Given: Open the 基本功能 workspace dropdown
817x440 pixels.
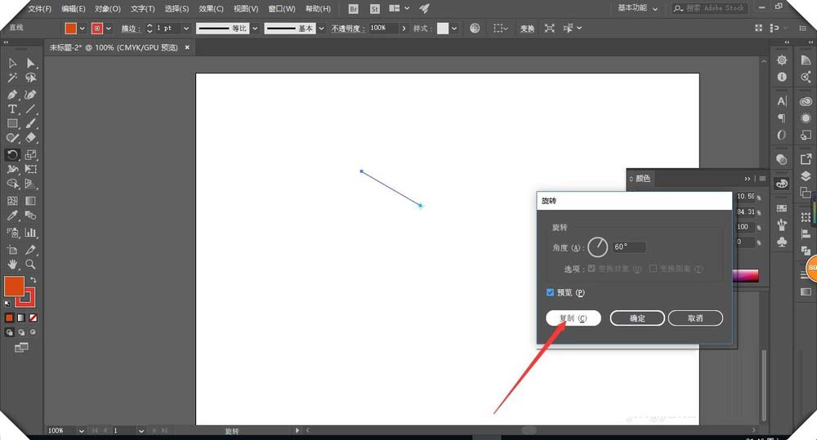Looking at the screenshot, I should tap(637, 8).
